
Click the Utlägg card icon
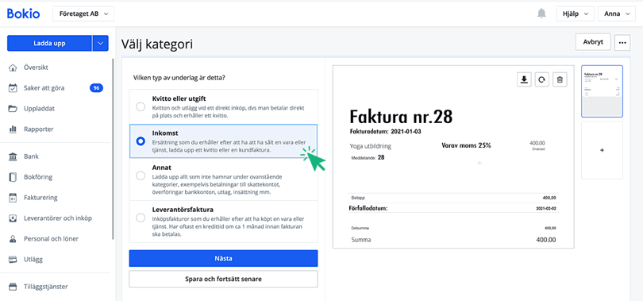(13, 259)
